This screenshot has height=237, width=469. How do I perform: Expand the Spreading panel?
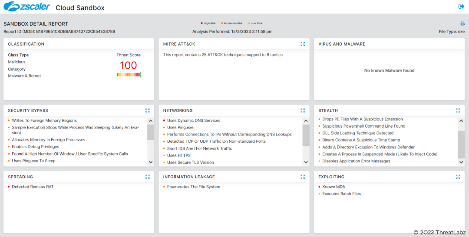[148, 177]
